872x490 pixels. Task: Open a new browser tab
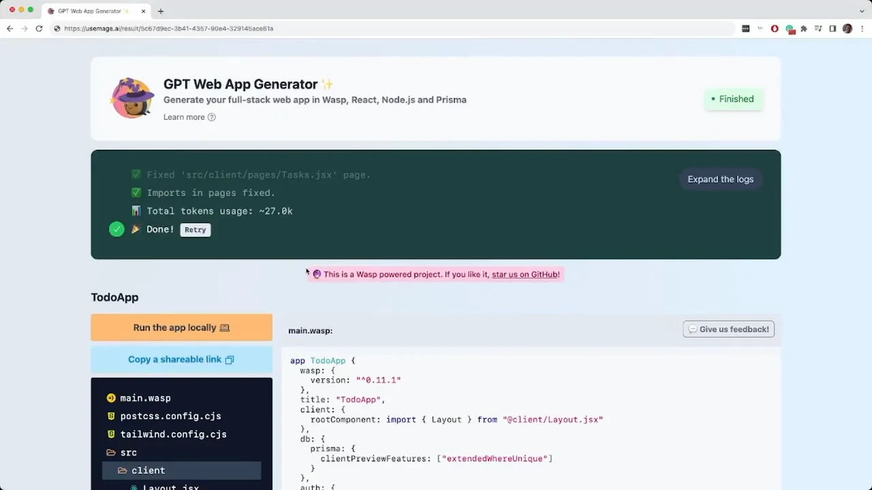click(x=161, y=11)
